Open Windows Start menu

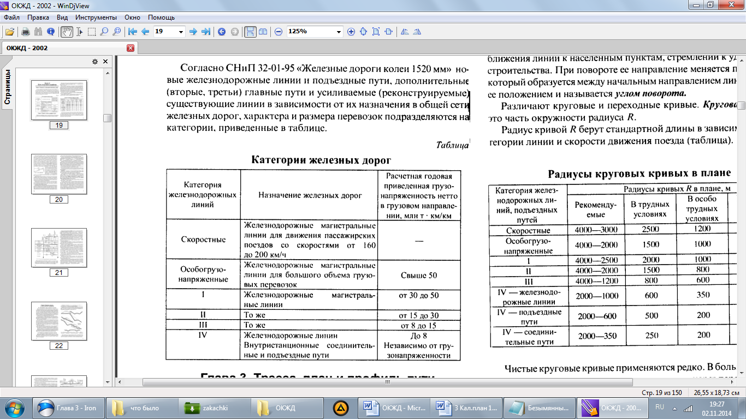click(x=14, y=408)
